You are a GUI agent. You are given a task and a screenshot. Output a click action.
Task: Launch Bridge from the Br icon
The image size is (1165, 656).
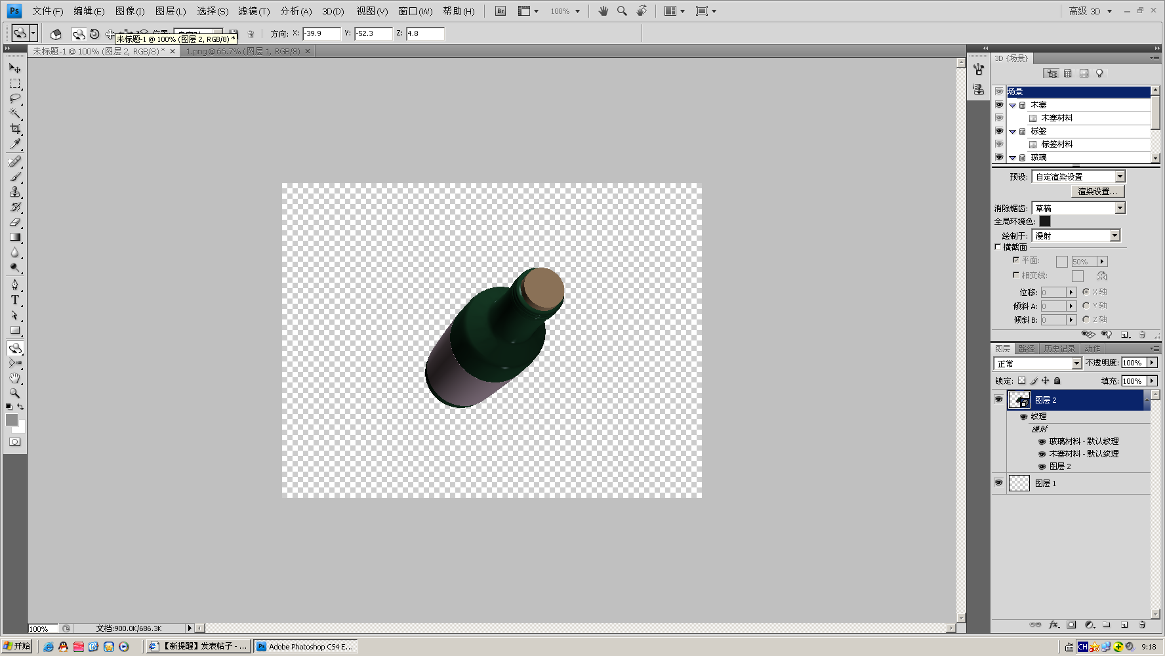[501, 11]
